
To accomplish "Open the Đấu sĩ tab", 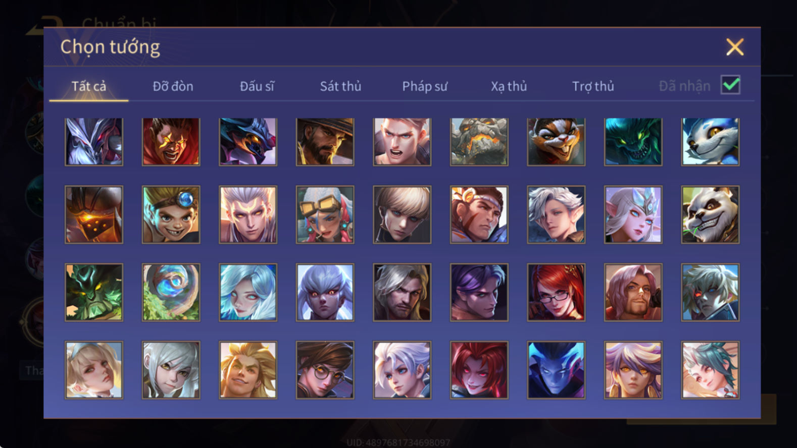I will [x=257, y=86].
